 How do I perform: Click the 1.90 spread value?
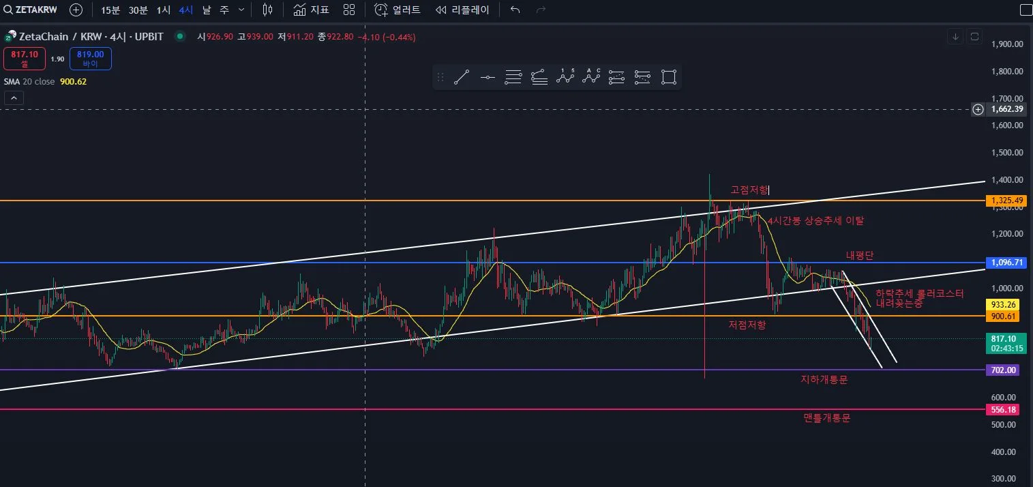tap(57, 59)
